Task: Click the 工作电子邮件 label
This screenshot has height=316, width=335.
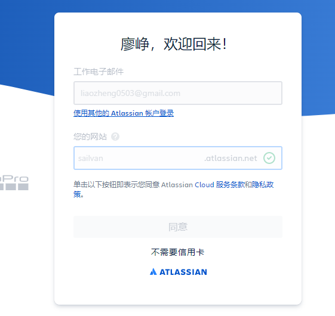Action: tap(99, 72)
